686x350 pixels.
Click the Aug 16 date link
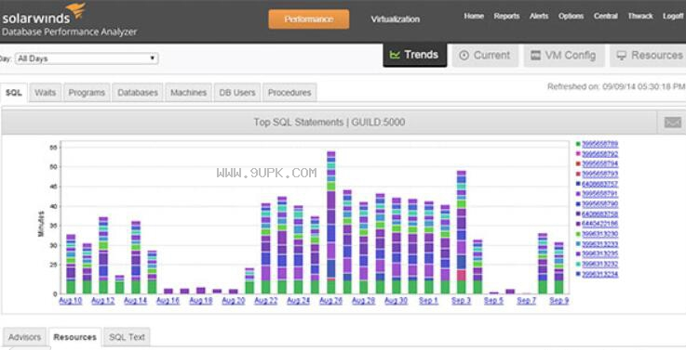pos(168,301)
